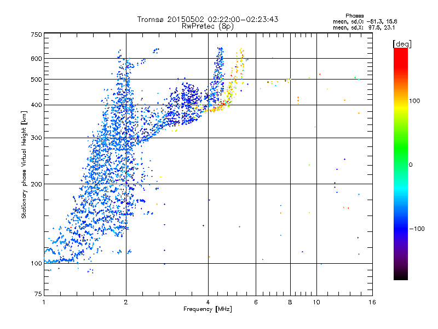Click the 'mean, sd,X: 97.5, 23.1' line
This screenshot has width=438, height=329.
(x=364, y=27)
